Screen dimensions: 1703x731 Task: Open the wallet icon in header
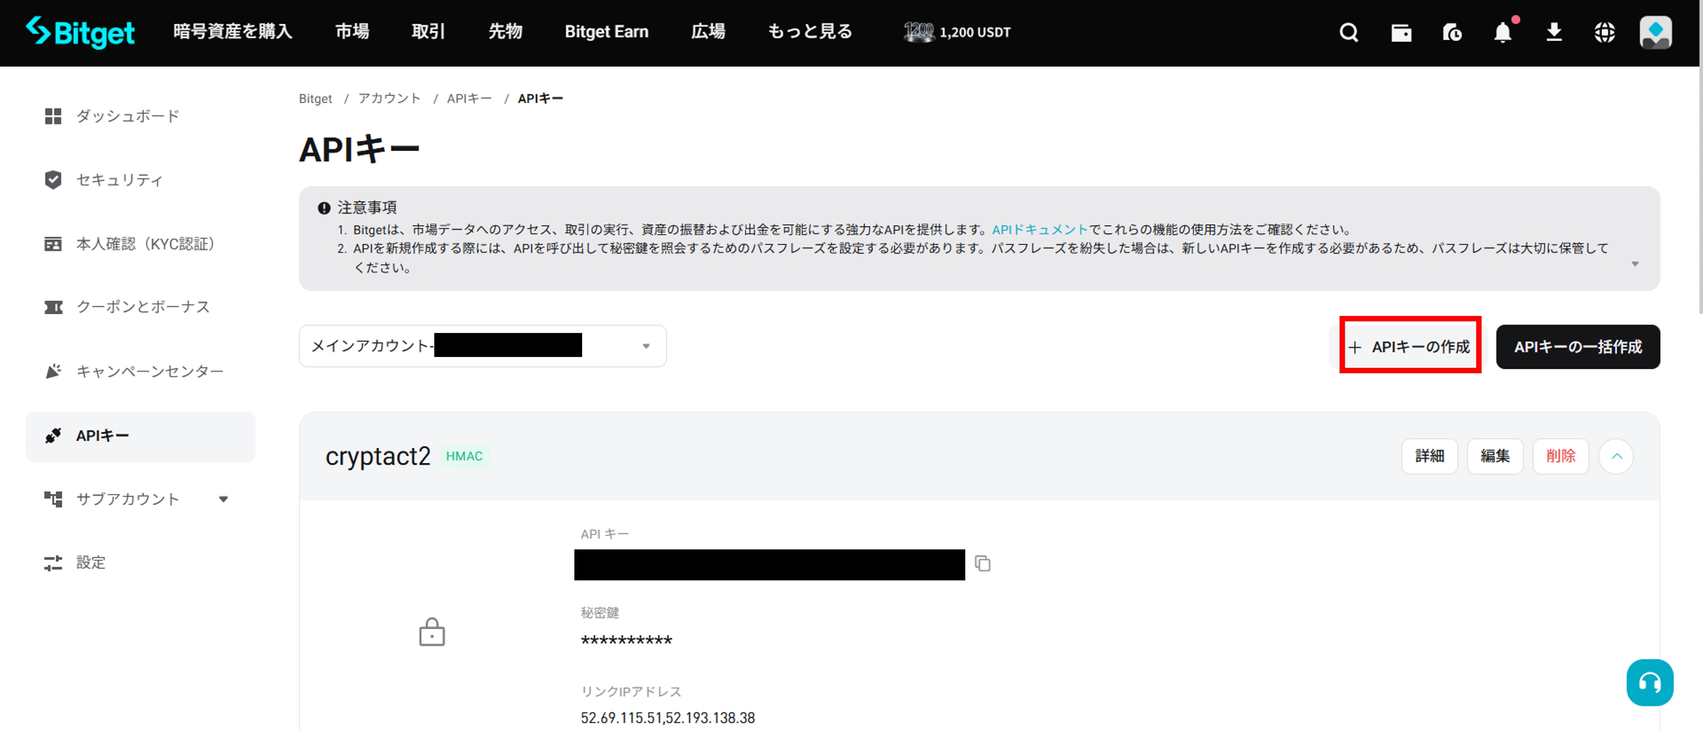tap(1401, 33)
